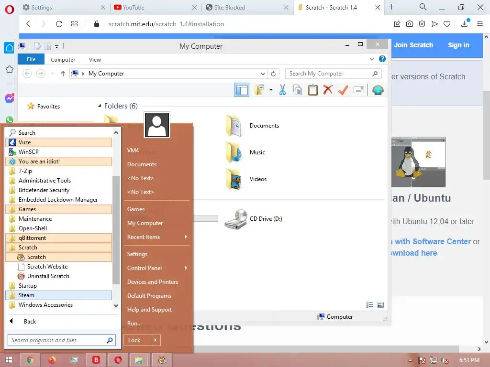This screenshot has height=367, width=490.
Task: Open the Steam folder in start menu
Action: coord(58,295)
